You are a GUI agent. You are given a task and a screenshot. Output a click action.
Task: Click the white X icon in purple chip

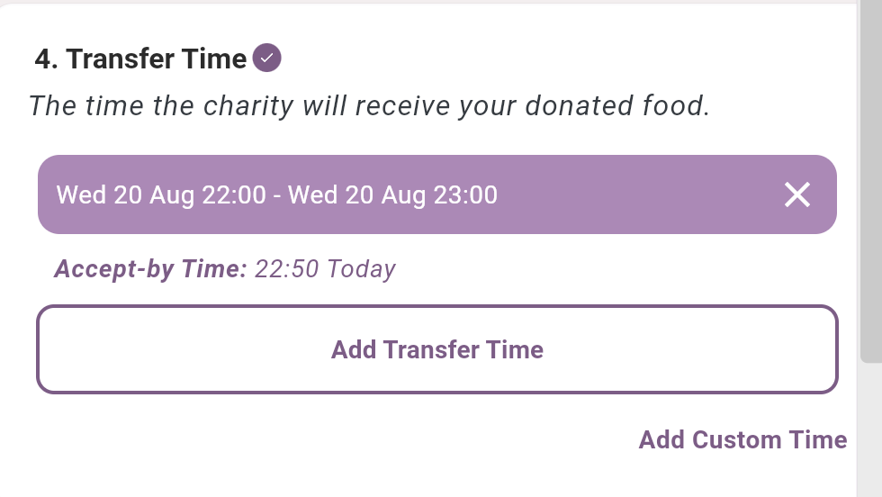797,194
